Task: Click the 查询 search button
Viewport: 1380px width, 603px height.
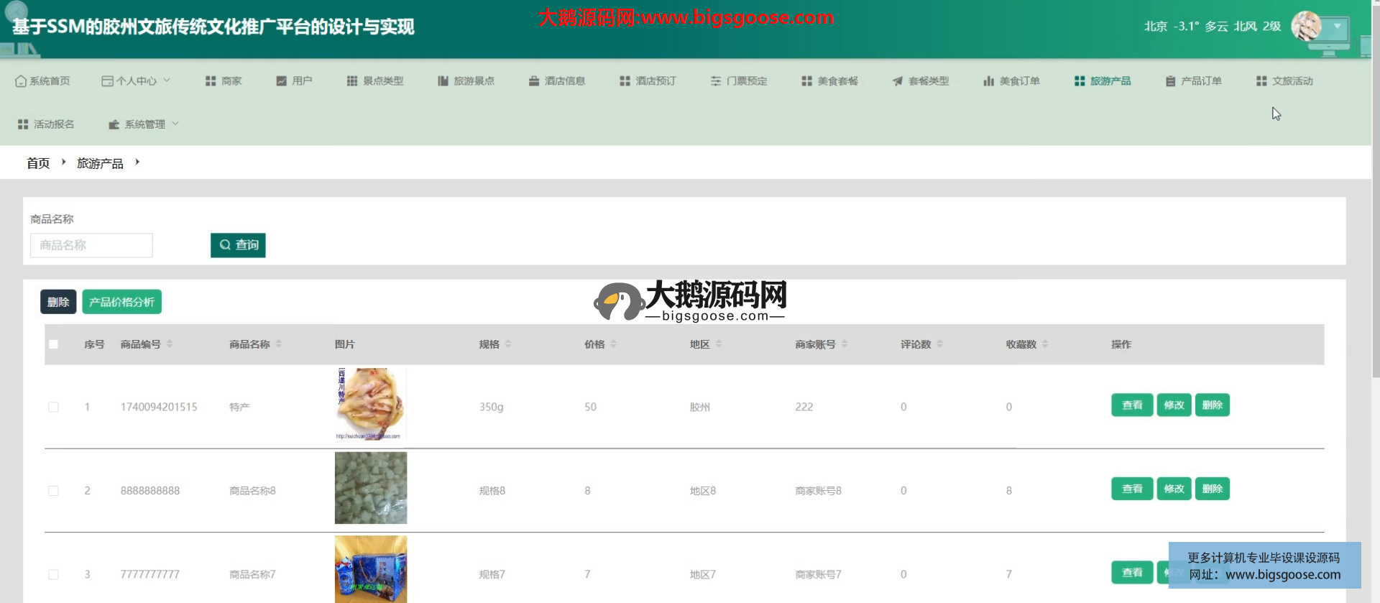Action: [238, 245]
